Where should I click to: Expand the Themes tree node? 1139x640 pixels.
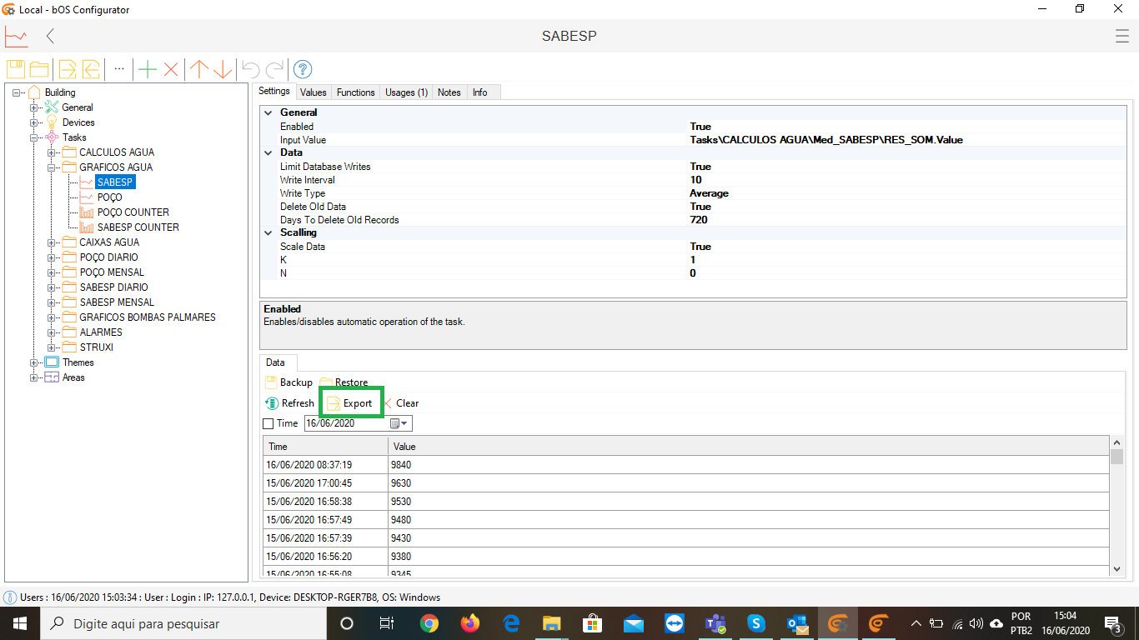point(34,362)
